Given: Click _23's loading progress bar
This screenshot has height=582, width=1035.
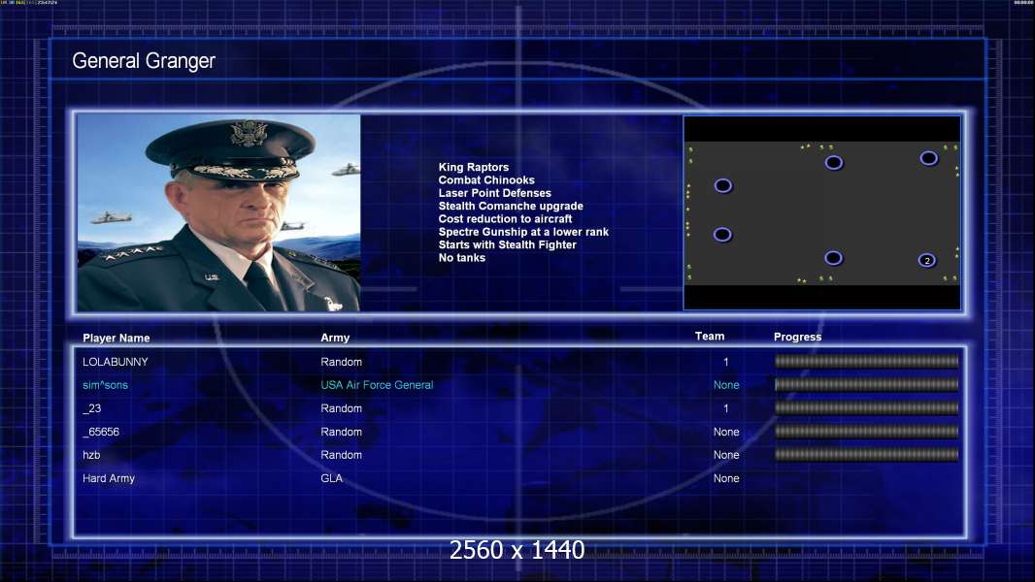Looking at the screenshot, I should (x=866, y=408).
